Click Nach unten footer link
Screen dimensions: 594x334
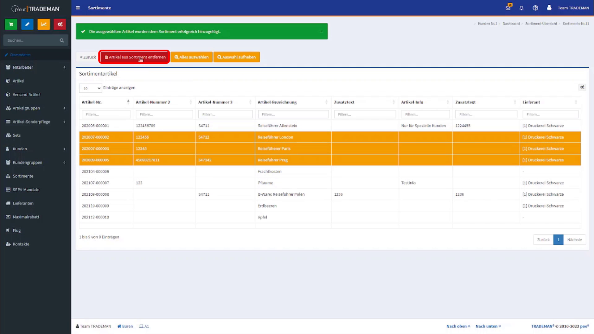[488, 326]
